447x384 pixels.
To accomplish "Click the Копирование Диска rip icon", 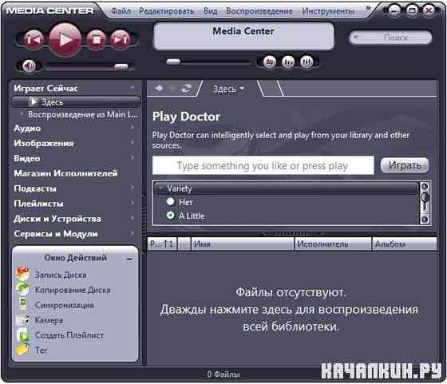I will 22,289.
